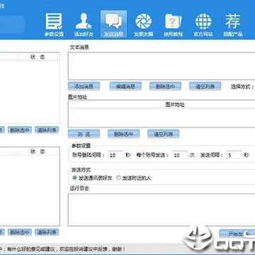Click 删除选中 button under upper left list
The image size is (255, 255).
click(20, 130)
